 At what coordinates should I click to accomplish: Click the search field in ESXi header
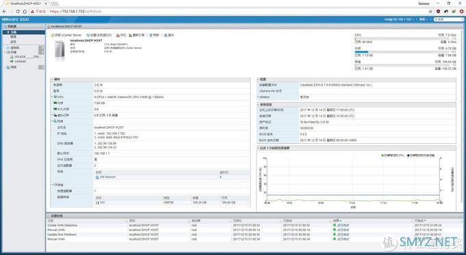[x=448, y=19]
